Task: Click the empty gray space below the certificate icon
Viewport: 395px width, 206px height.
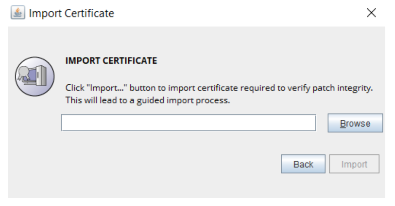Action: click(x=34, y=146)
